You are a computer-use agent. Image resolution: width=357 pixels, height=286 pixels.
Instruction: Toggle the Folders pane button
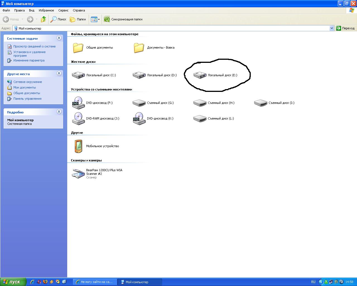click(x=78, y=19)
